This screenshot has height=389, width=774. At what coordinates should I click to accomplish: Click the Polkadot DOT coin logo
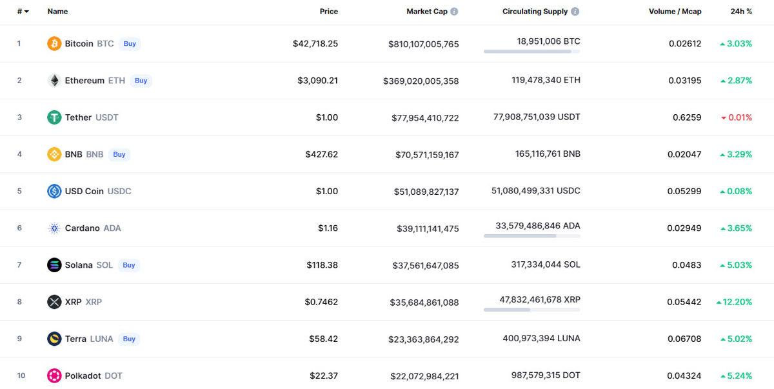54,375
